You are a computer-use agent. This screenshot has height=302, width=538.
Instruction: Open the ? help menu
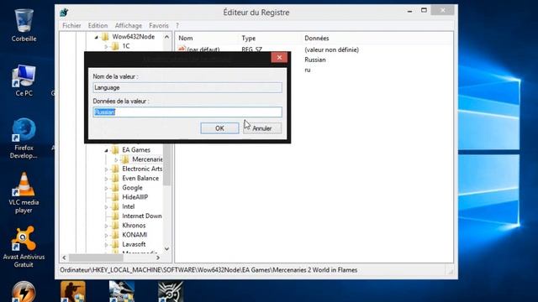tap(177, 26)
